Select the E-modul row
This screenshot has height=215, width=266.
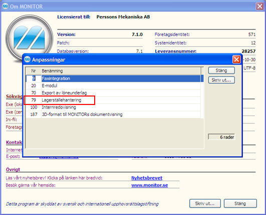click(113, 85)
